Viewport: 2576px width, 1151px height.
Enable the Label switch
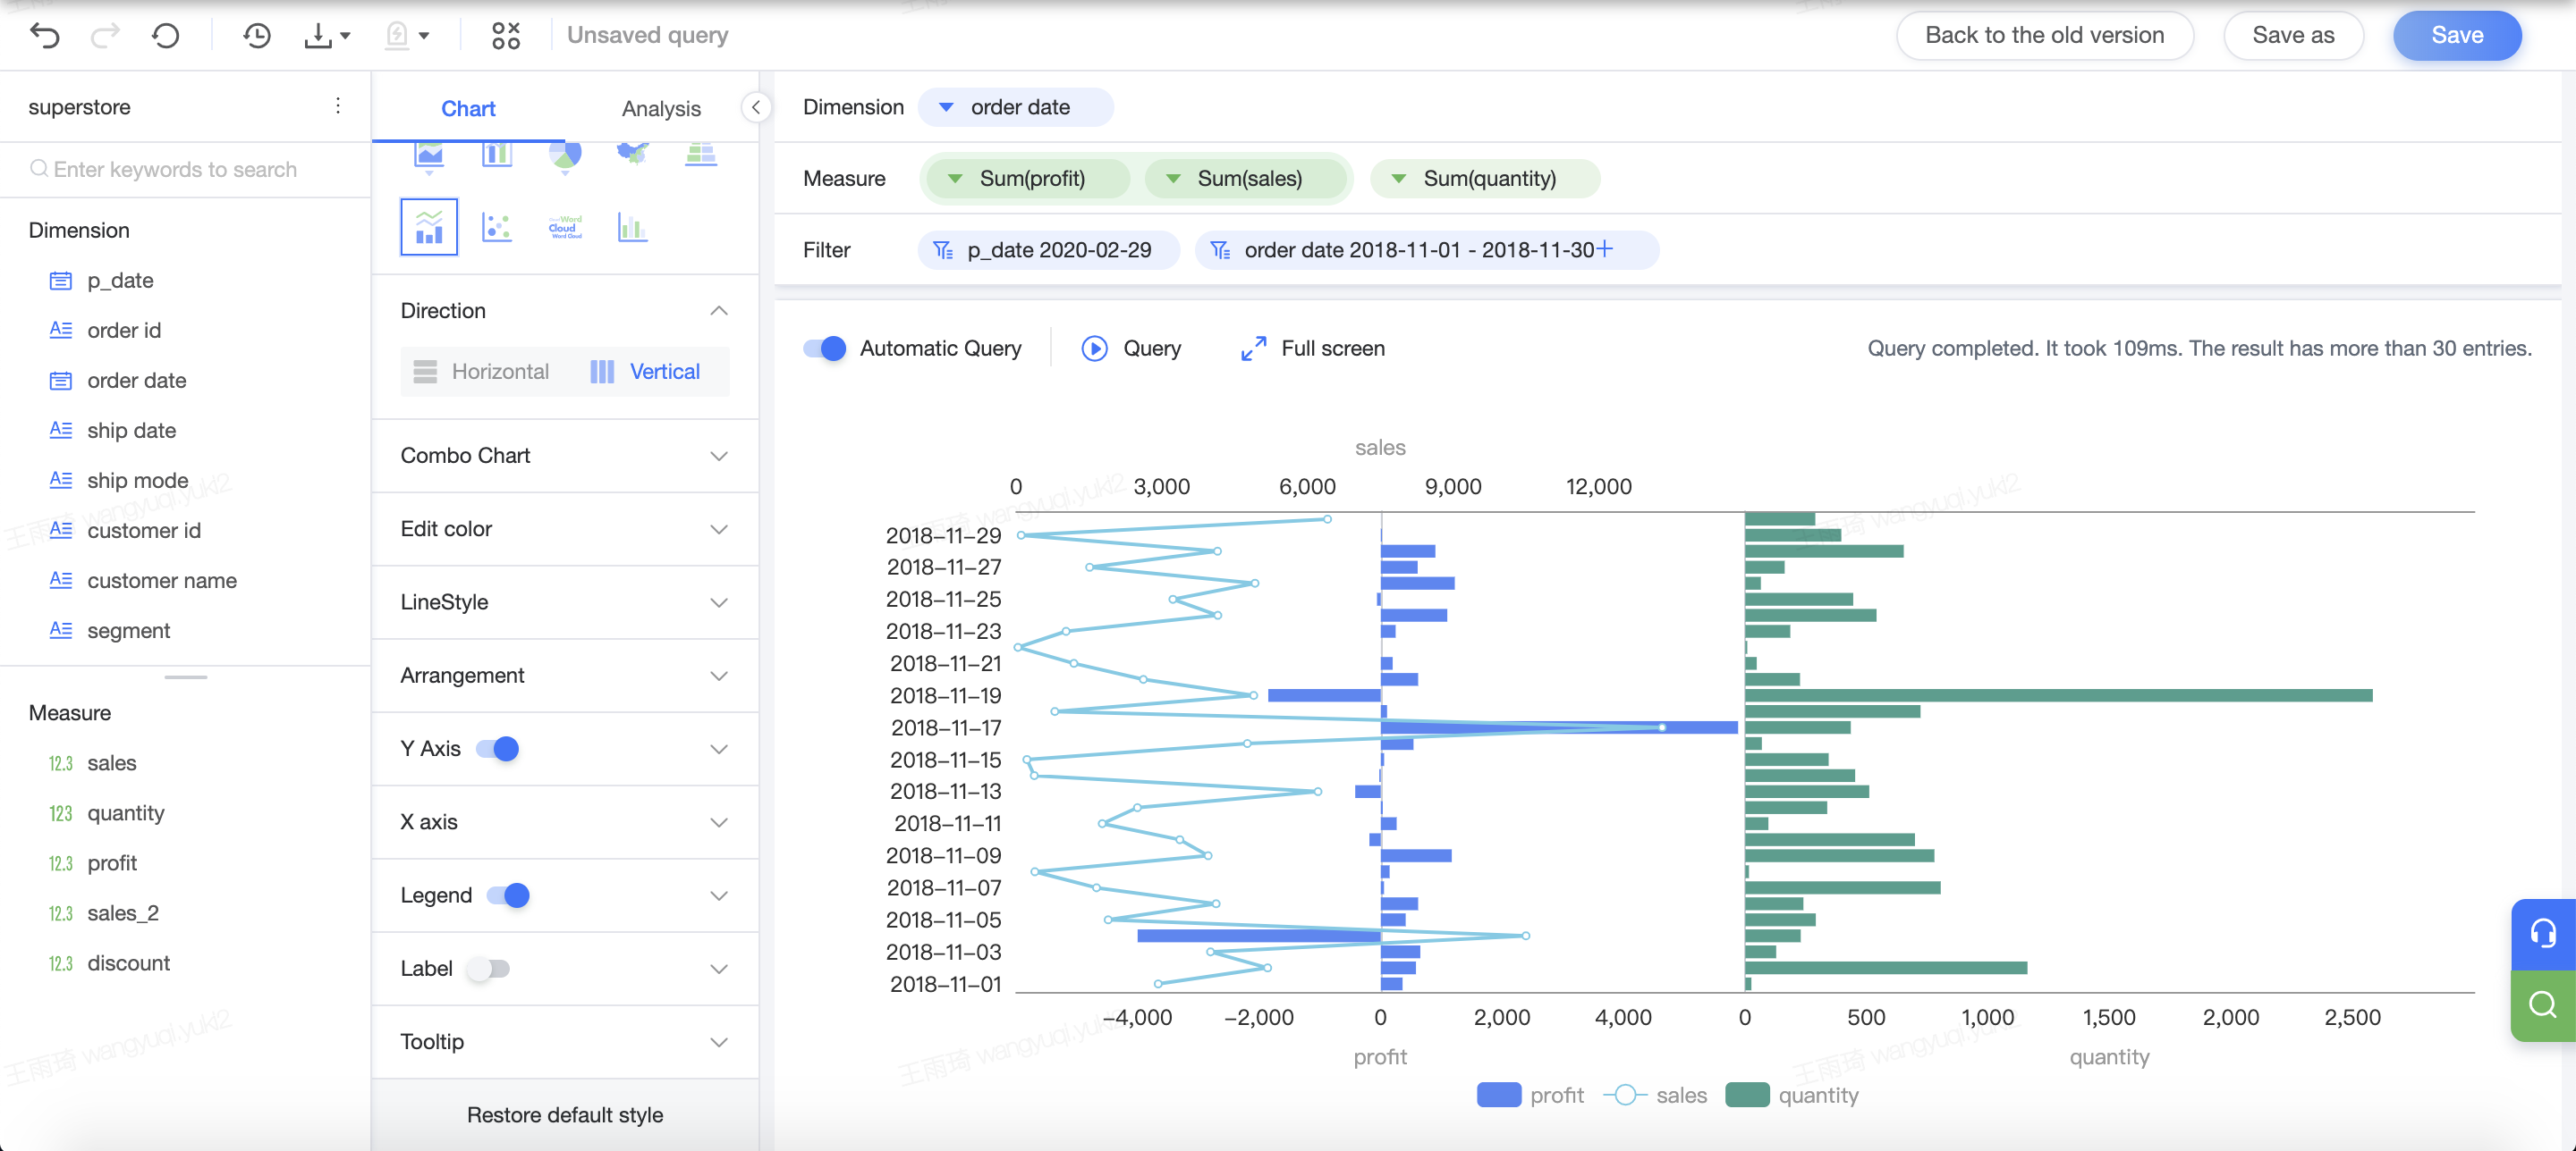click(489, 968)
